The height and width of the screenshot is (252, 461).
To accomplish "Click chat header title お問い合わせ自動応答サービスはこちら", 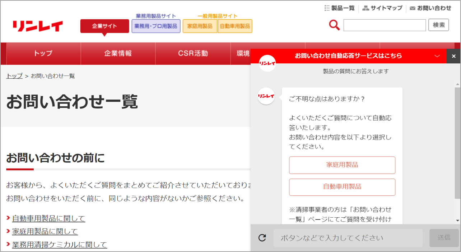I will coord(348,56).
